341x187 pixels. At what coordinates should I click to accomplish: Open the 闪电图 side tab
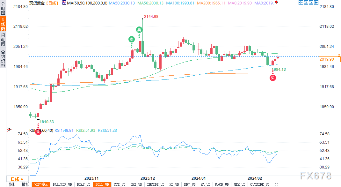click(x=3, y=40)
